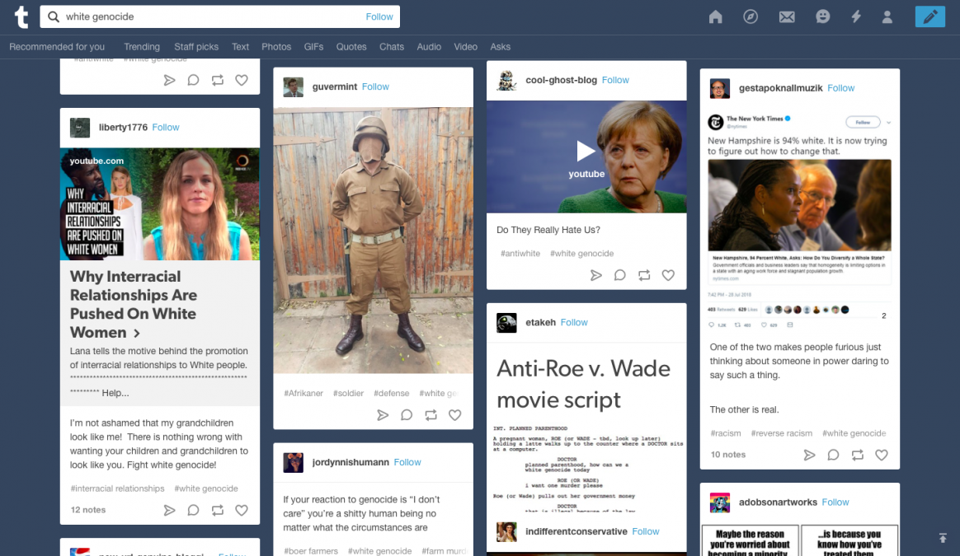Open the Tumblr home dashboard icon

(x=715, y=16)
